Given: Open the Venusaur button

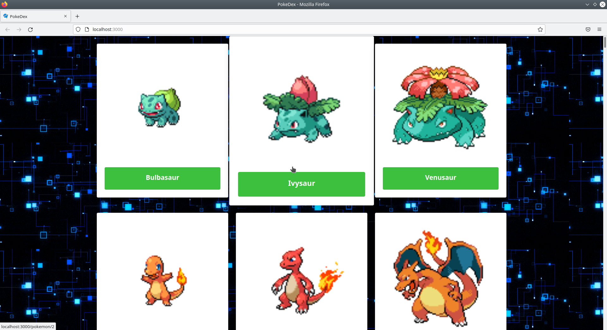Looking at the screenshot, I should click(441, 178).
